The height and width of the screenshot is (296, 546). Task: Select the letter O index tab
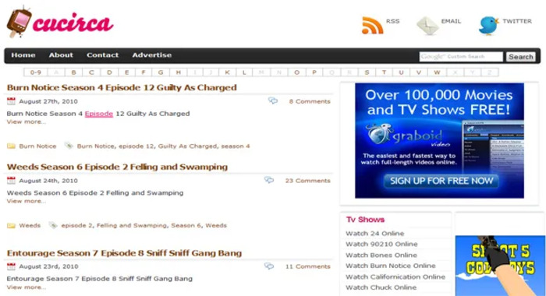pos(296,72)
